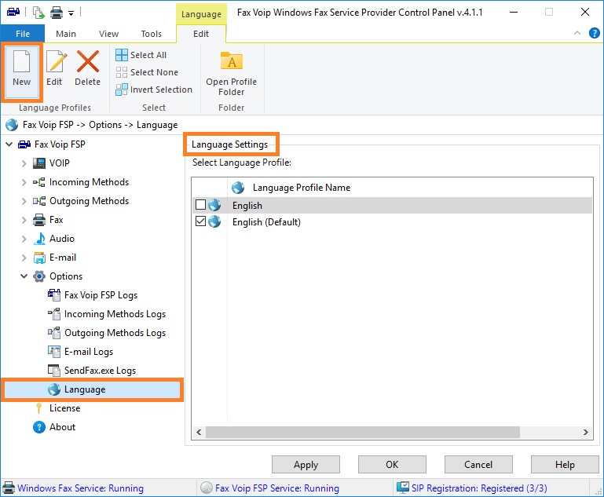Switch to the Main ribbon tab

coord(66,34)
